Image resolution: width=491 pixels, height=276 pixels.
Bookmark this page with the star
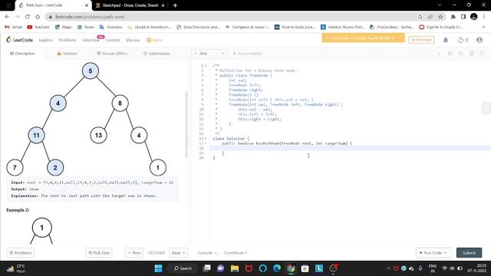440,17
